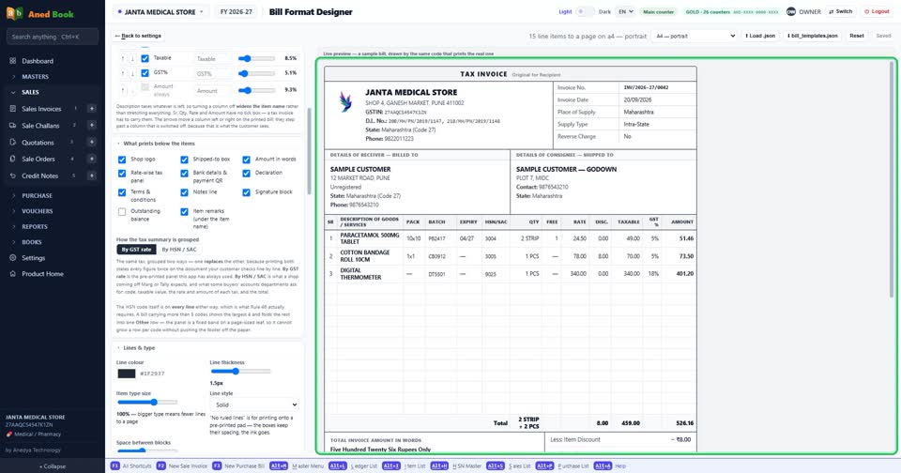This screenshot has height=473, width=901.
Task: Click the OWNER avatar icon
Action: [x=791, y=11]
